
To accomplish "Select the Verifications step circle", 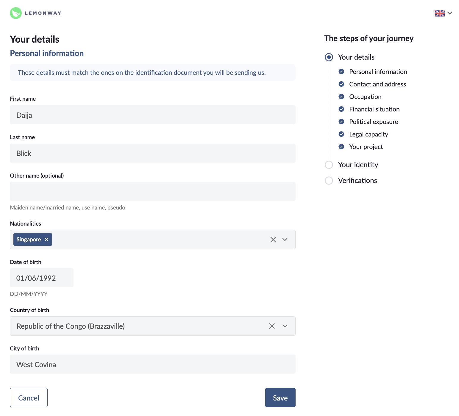I will pyautogui.click(x=329, y=181).
